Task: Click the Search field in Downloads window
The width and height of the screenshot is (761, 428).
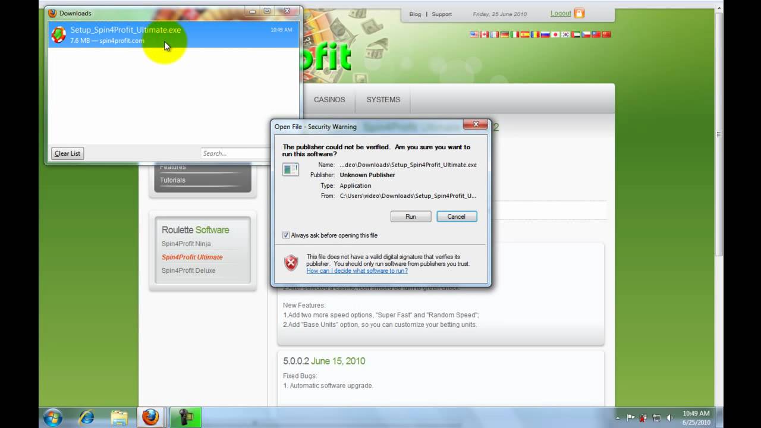Action: [236, 153]
